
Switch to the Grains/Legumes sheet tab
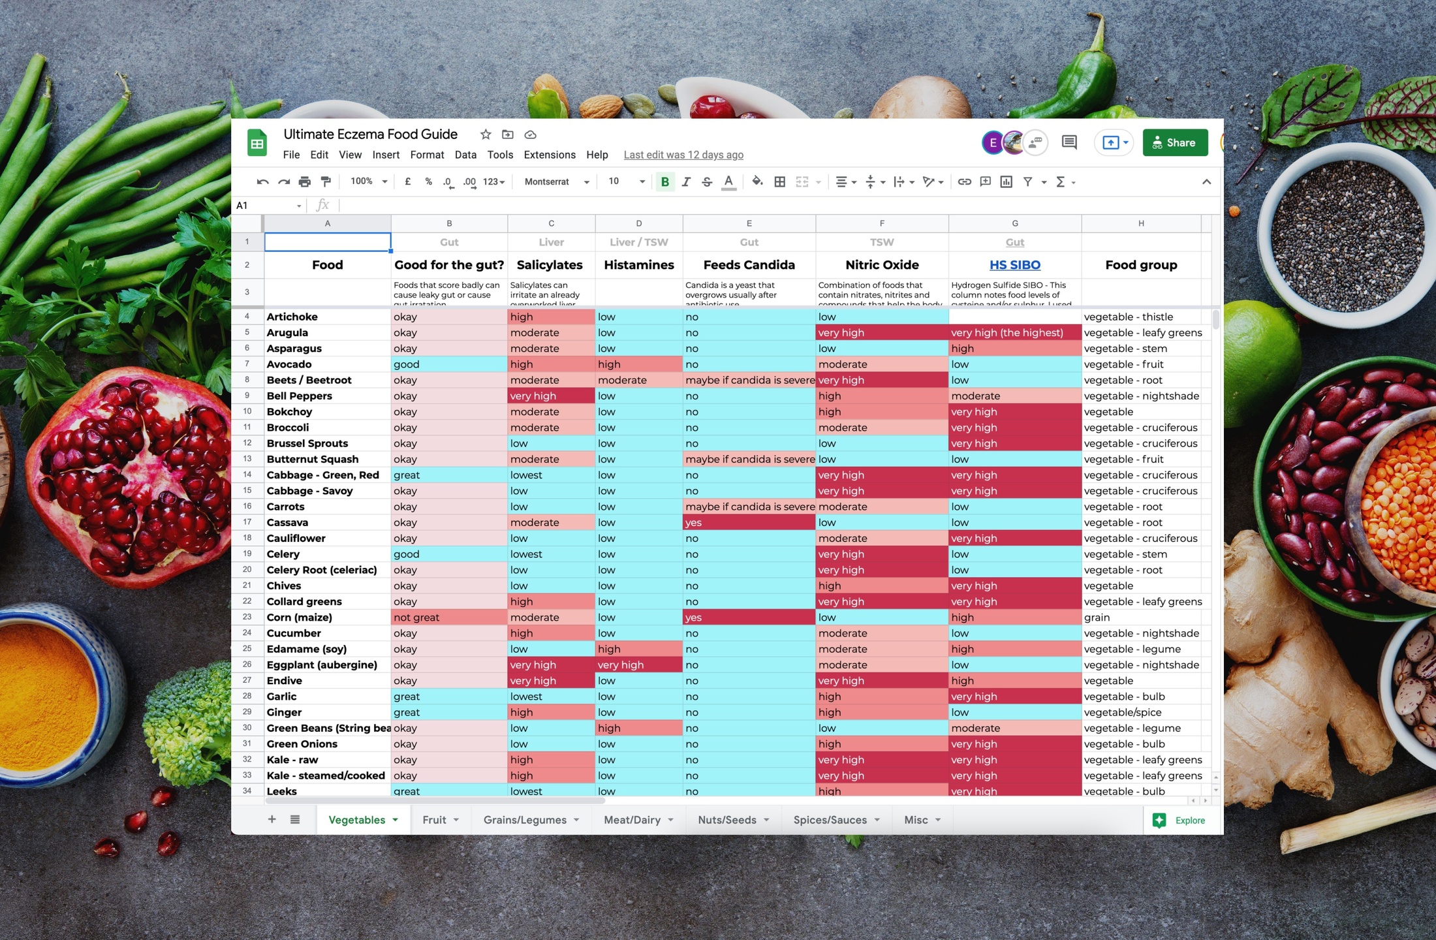click(x=525, y=820)
